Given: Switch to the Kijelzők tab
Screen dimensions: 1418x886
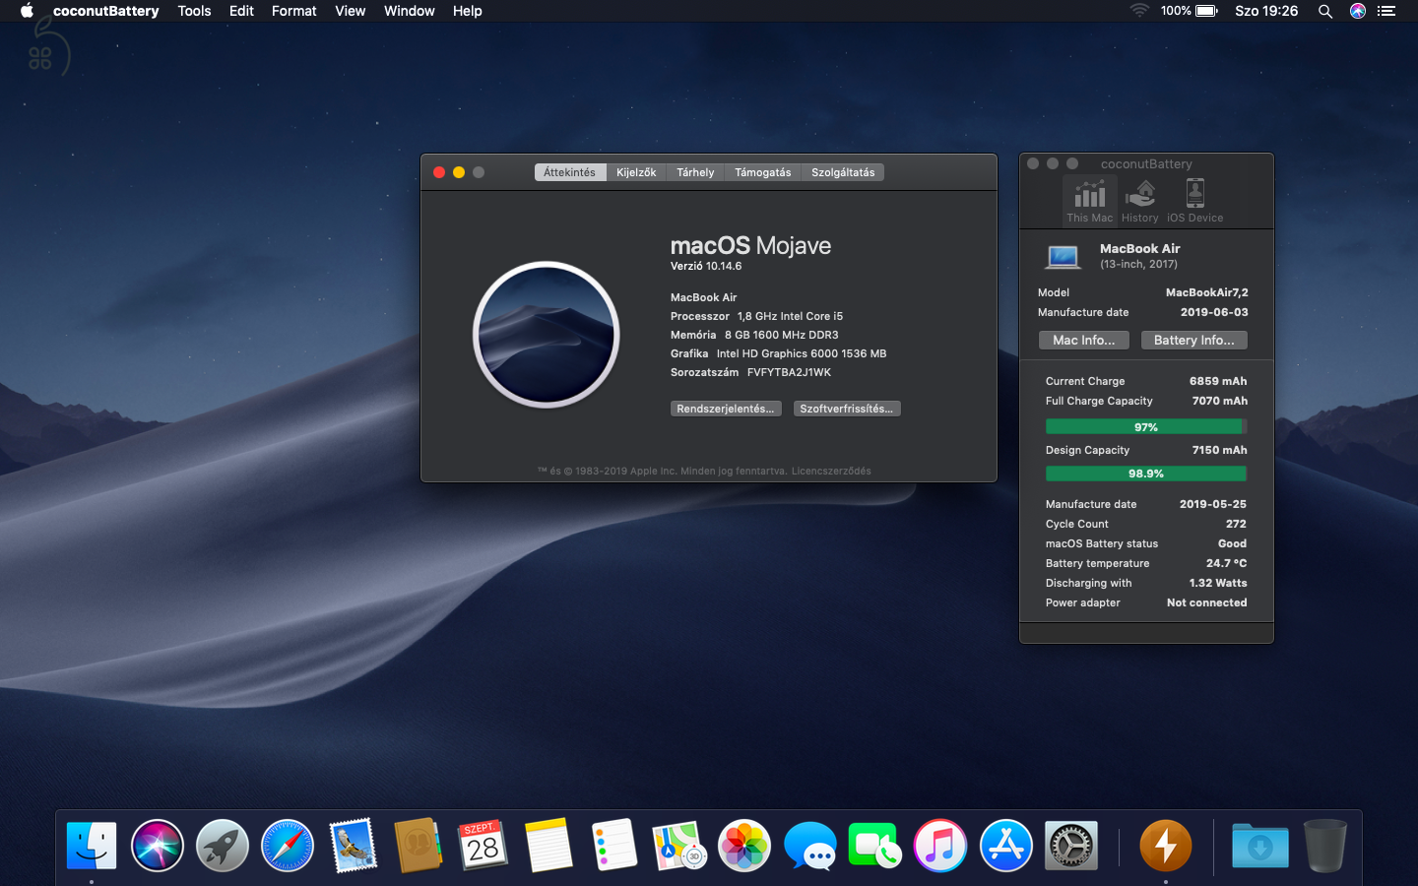Looking at the screenshot, I should [636, 172].
